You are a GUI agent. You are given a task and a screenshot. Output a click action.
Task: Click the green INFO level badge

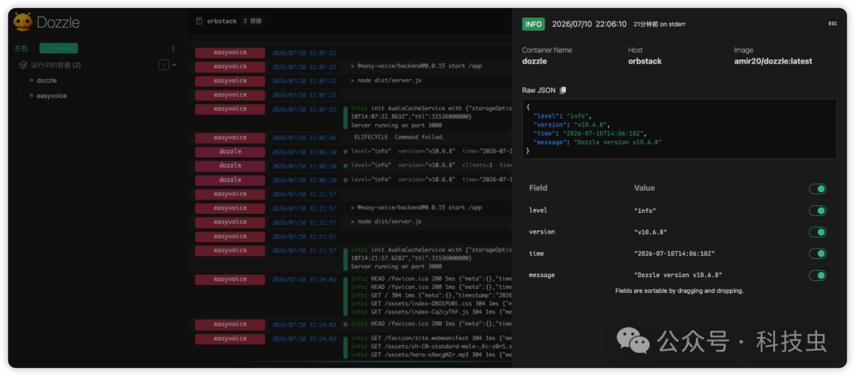(x=534, y=24)
